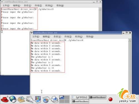Click scroll-up arrow in front terminal

(x=130, y=40)
